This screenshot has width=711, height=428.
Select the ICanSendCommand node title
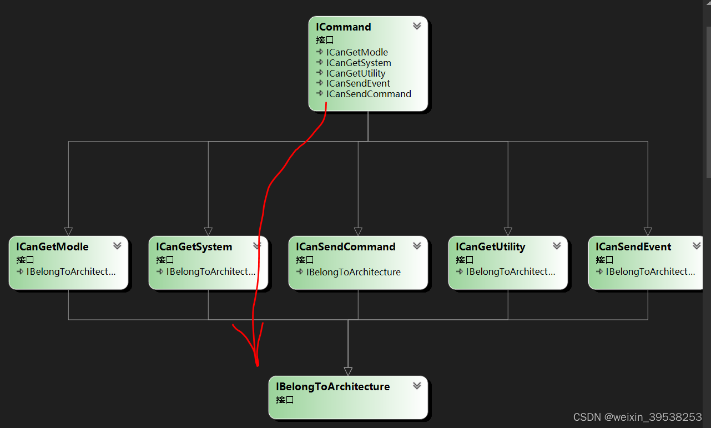point(345,246)
